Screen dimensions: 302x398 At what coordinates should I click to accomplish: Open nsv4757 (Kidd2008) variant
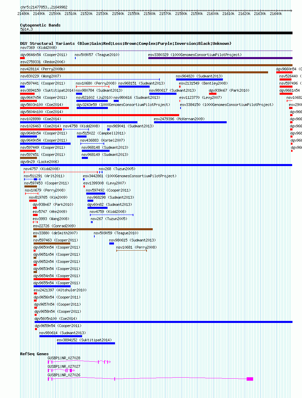(42, 169)
